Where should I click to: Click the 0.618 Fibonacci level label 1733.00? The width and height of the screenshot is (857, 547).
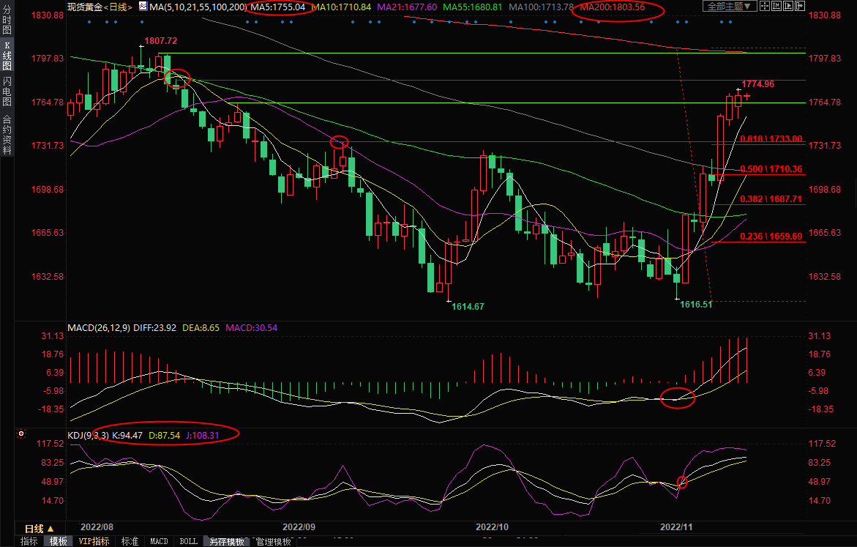[771, 138]
